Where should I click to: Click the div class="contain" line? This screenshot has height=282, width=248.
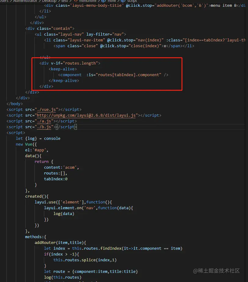pyautogui.click(x=50, y=28)
